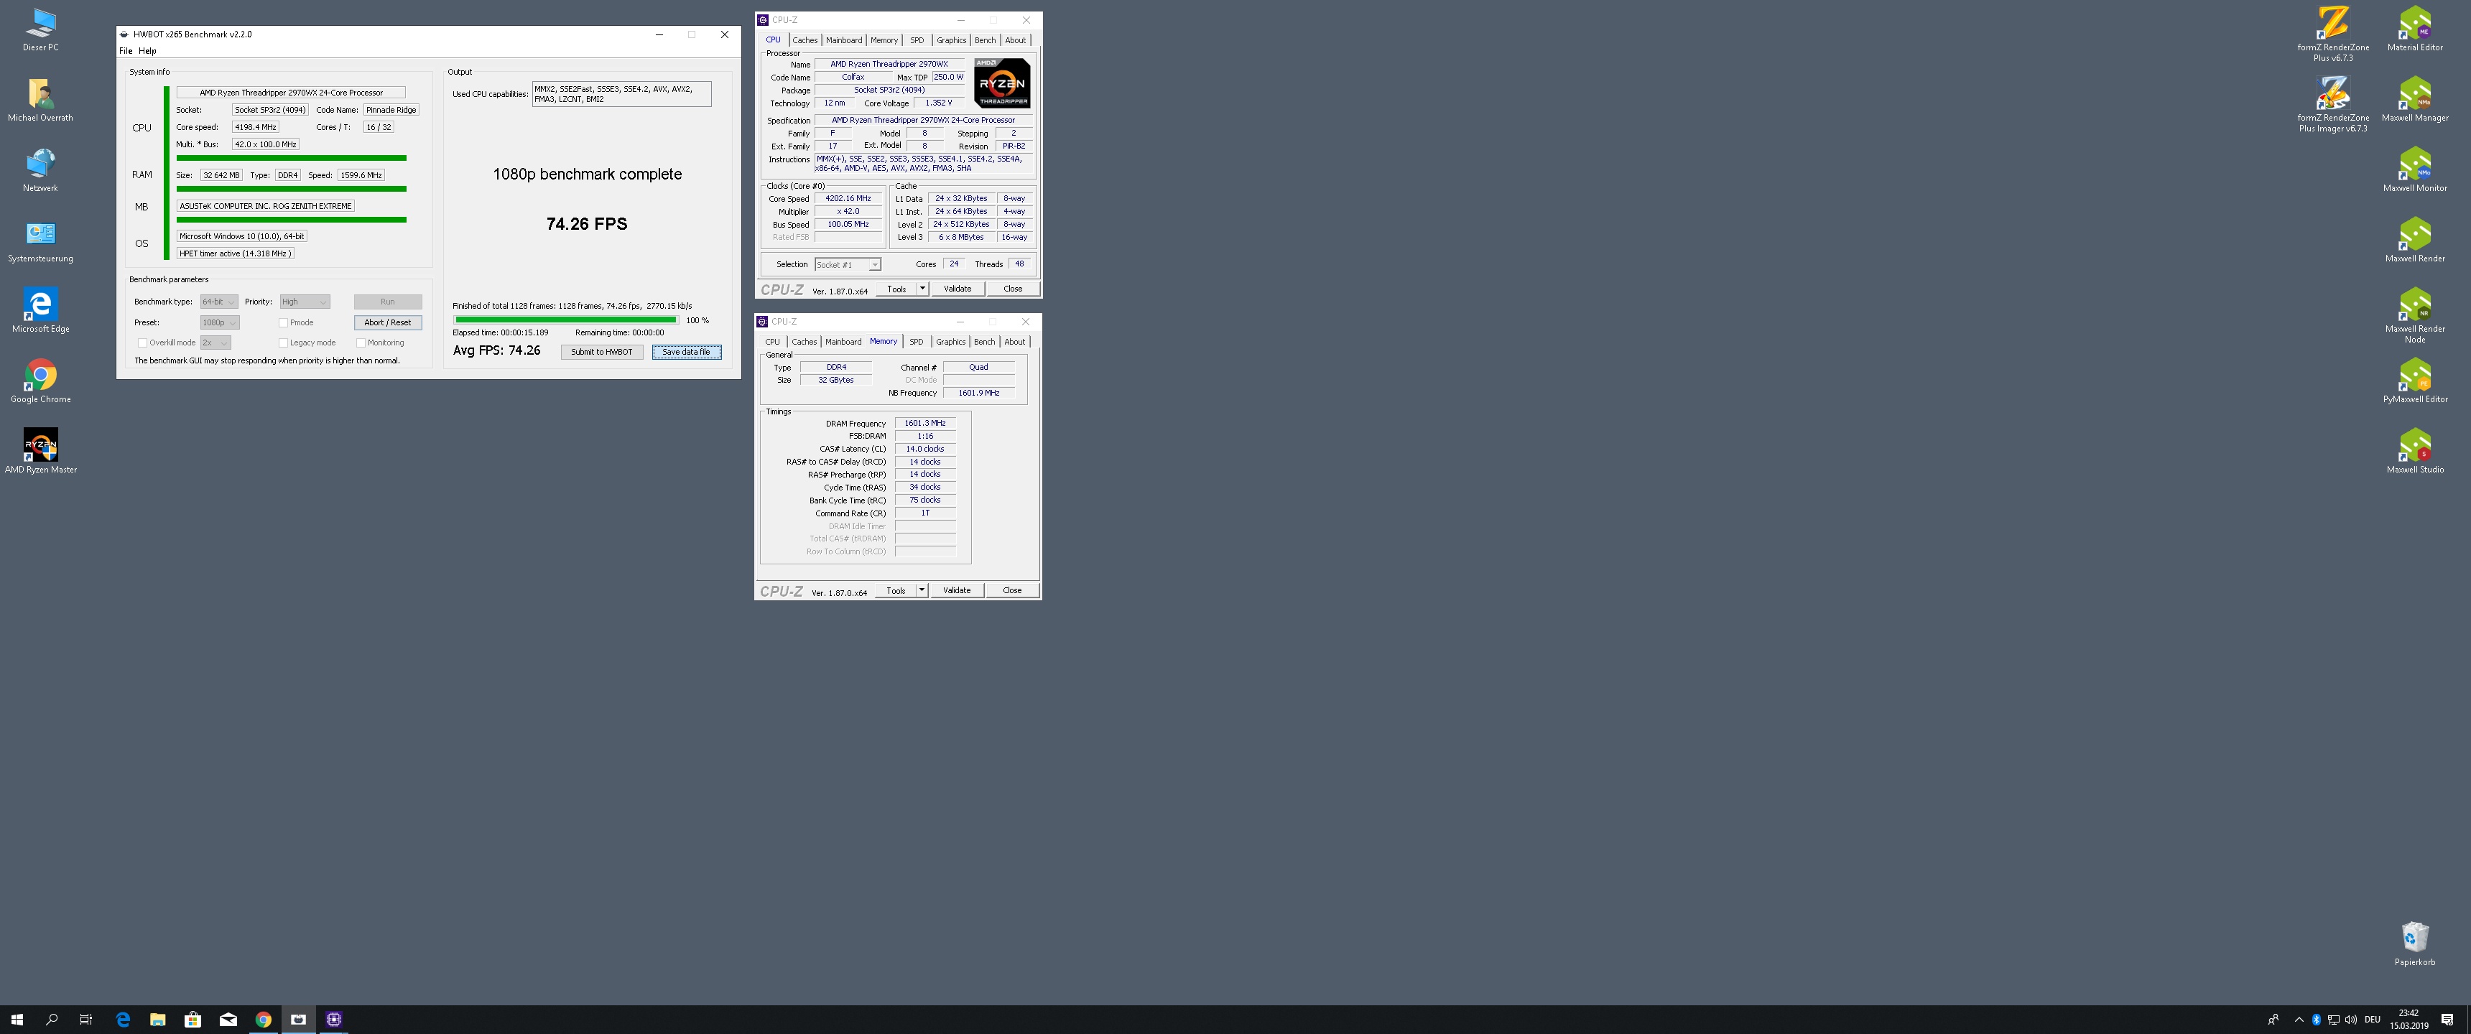Open Task View in taskbar
The image size is (2471, 1034).
point(86,1020)
